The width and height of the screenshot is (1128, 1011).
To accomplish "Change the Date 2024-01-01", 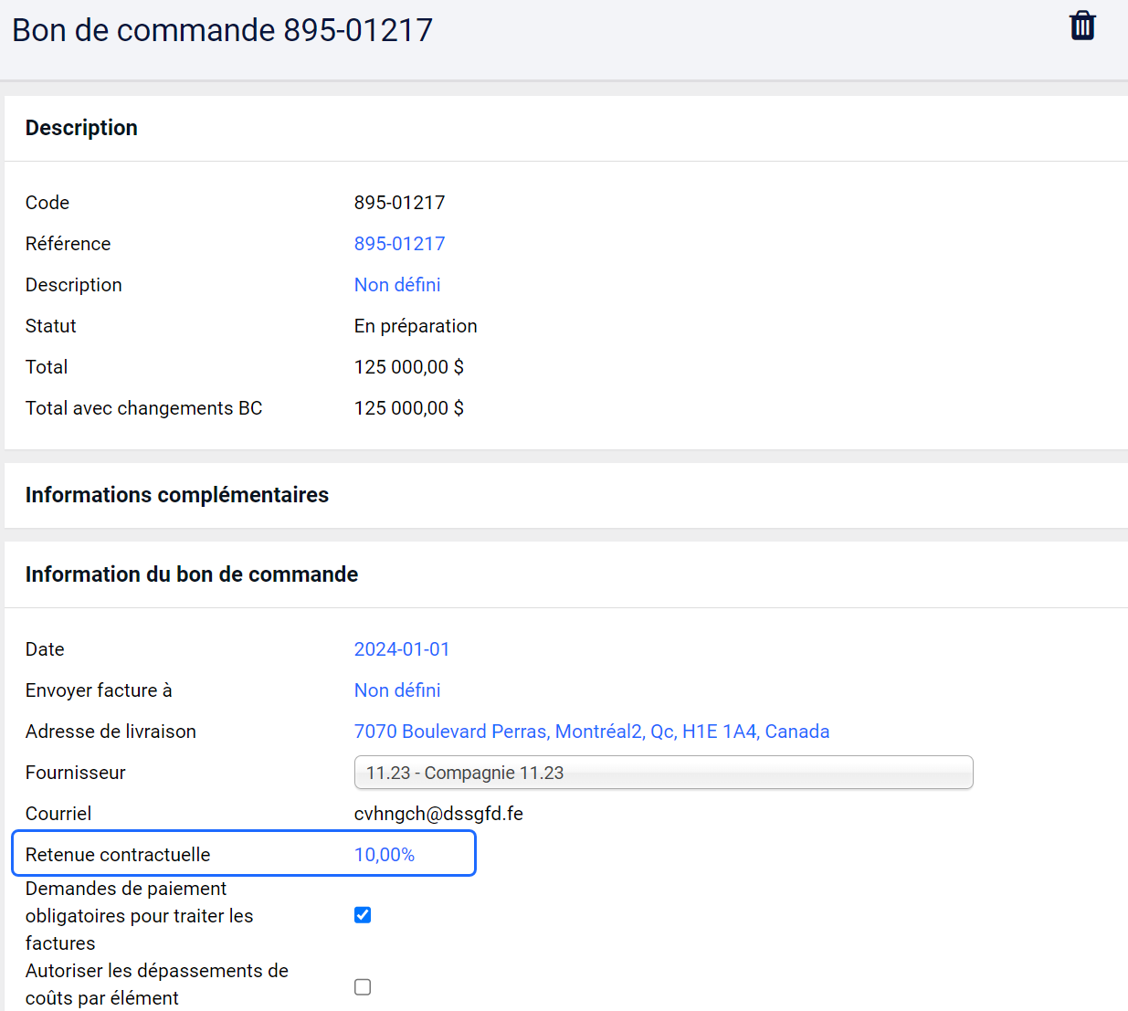I will pyautogui.click(x=402, y=649).
